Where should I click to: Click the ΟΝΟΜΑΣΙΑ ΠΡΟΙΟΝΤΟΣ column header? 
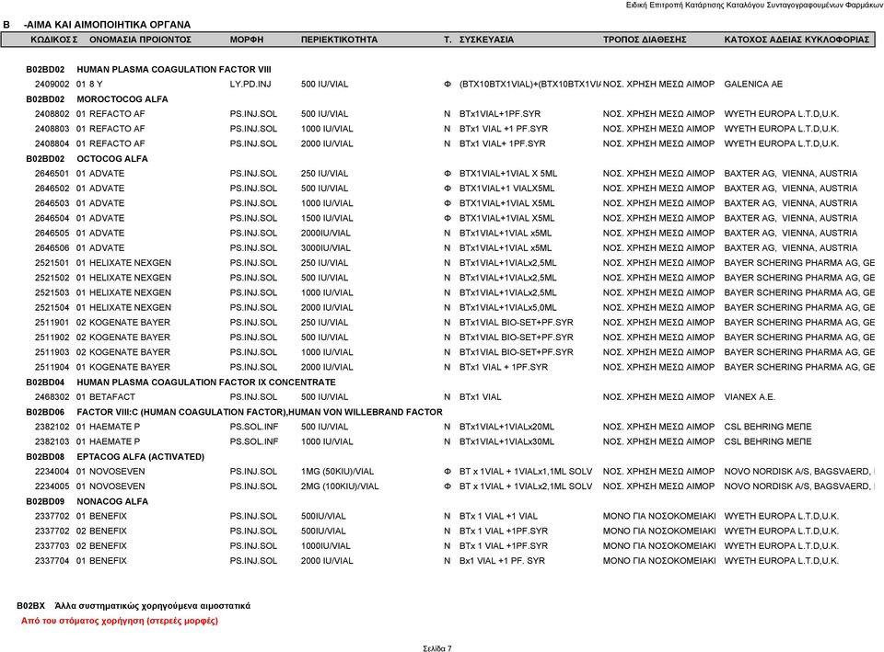coord(140,40)
